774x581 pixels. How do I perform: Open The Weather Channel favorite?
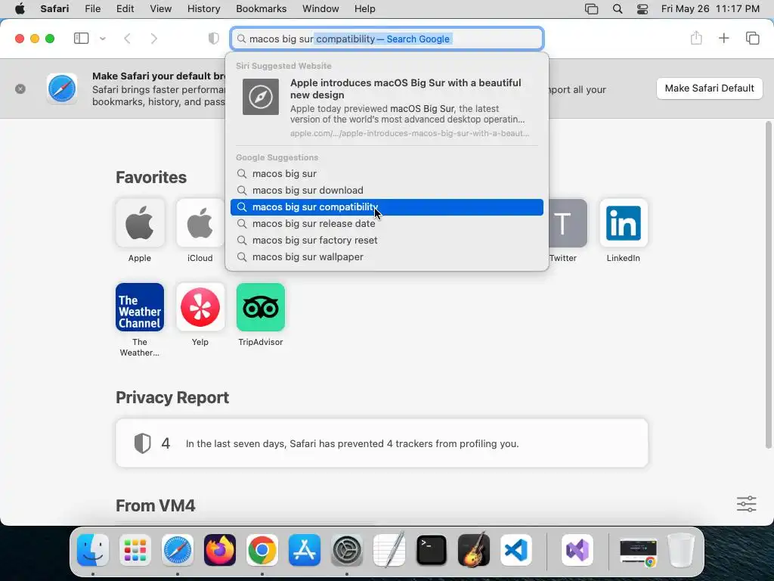140,307
